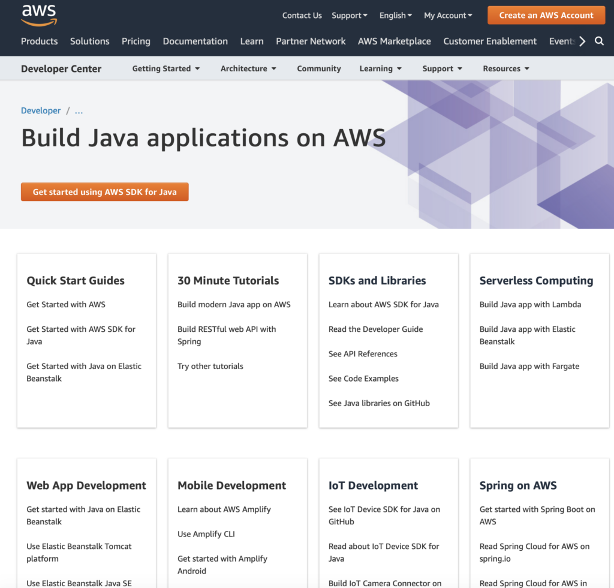Open Read Spring Cloud for AWS on spring.io
This screenshot has height=588, width=614.
click(534, 553)
